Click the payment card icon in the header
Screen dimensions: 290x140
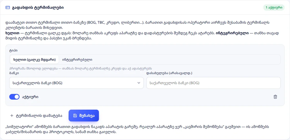(8, 8)
